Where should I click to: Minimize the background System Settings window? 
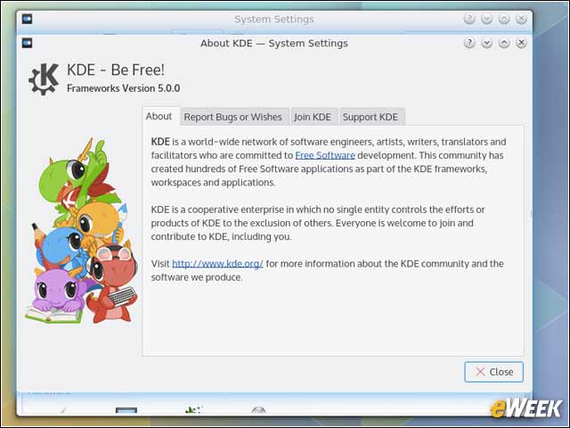[487, 19]
